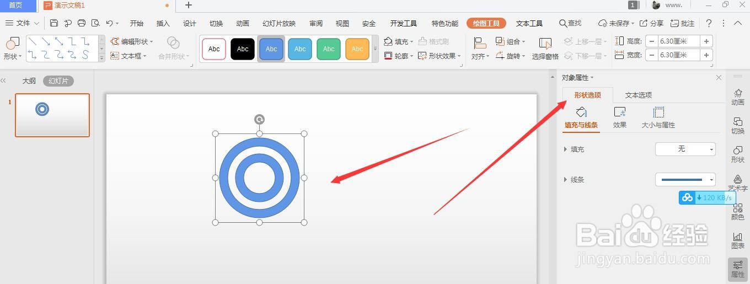Click the Print icon in quick access toolbar
This screenshot has height=284, width=750.
[x=82, y=23]
